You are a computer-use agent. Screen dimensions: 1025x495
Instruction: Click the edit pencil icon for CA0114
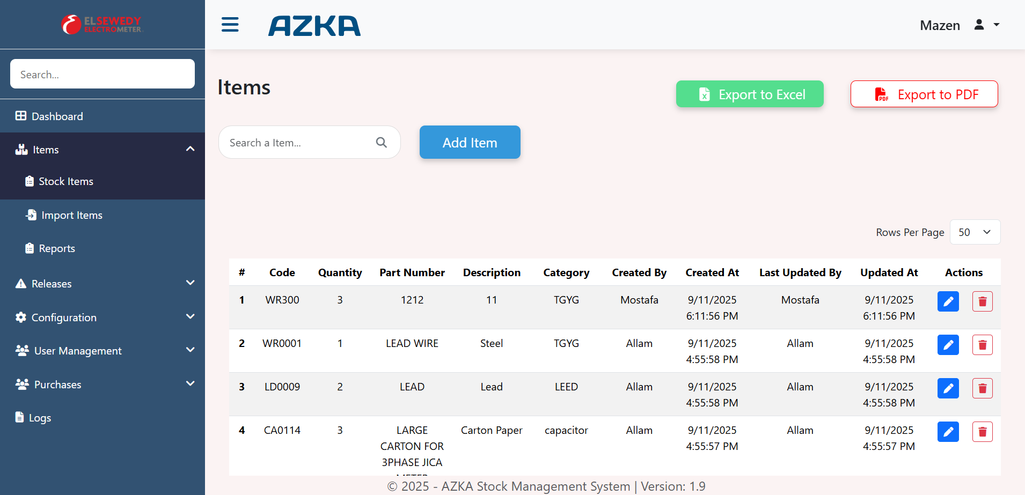[x=948, y=432]
